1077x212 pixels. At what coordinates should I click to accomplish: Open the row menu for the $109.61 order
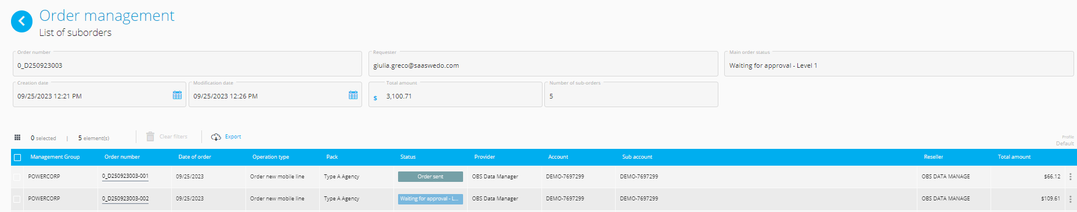(1070, 199)
